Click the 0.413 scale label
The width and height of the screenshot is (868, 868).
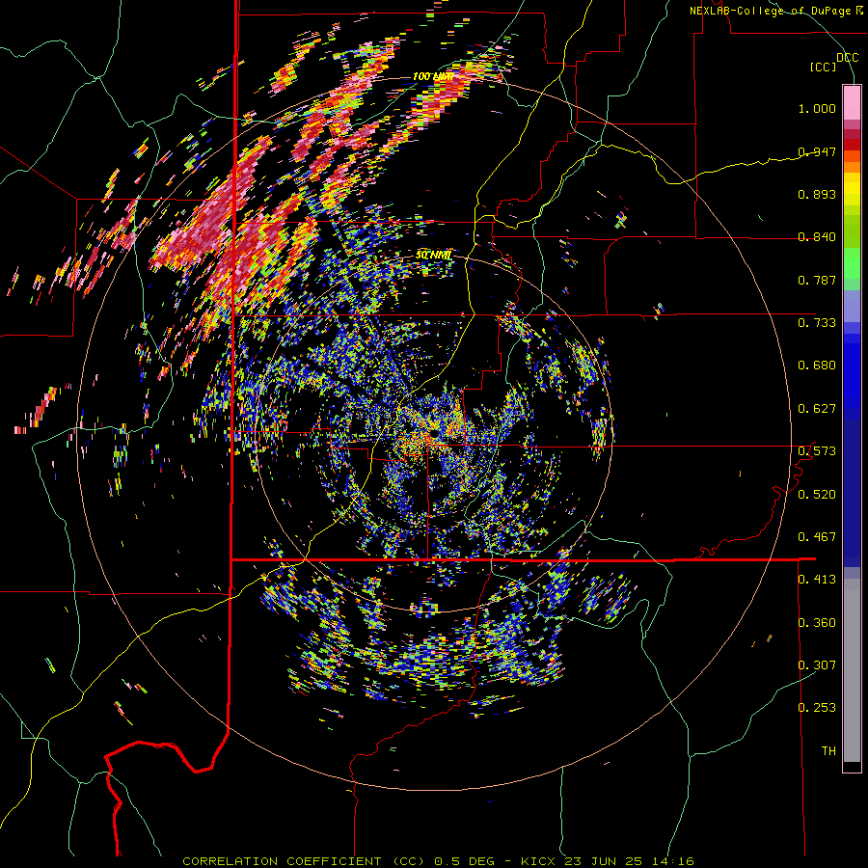coord(817,580)
